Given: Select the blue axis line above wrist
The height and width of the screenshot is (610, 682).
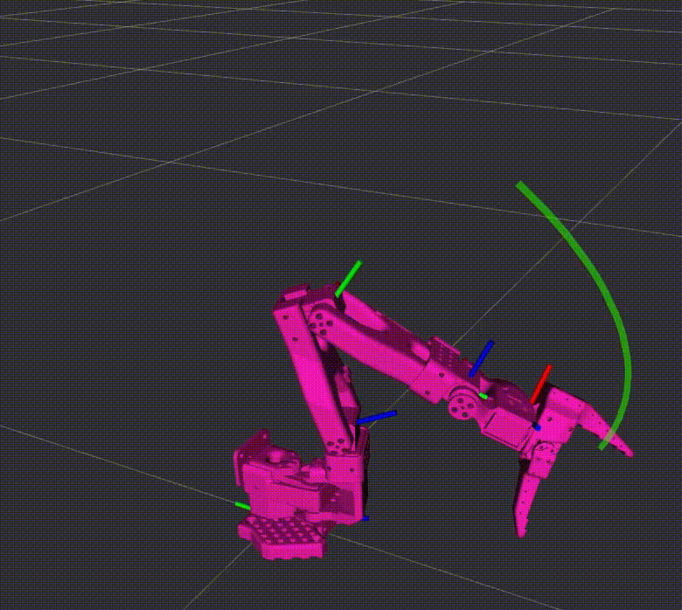Looking at the screenshot, I should pyautogui.click(x=482, y=357).
